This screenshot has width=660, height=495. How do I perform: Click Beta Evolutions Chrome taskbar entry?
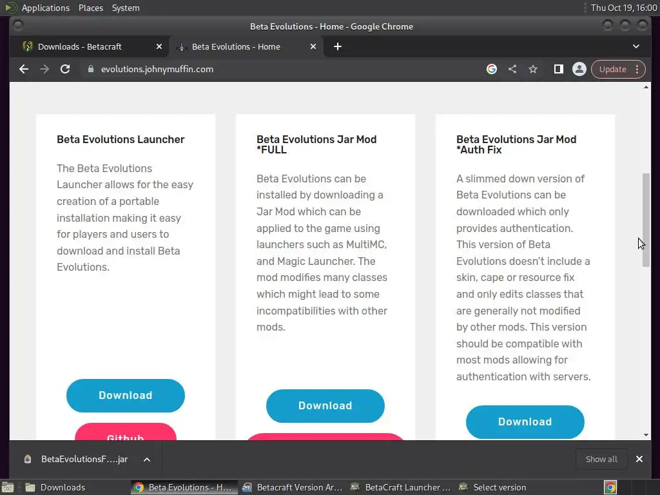(184, 487)
